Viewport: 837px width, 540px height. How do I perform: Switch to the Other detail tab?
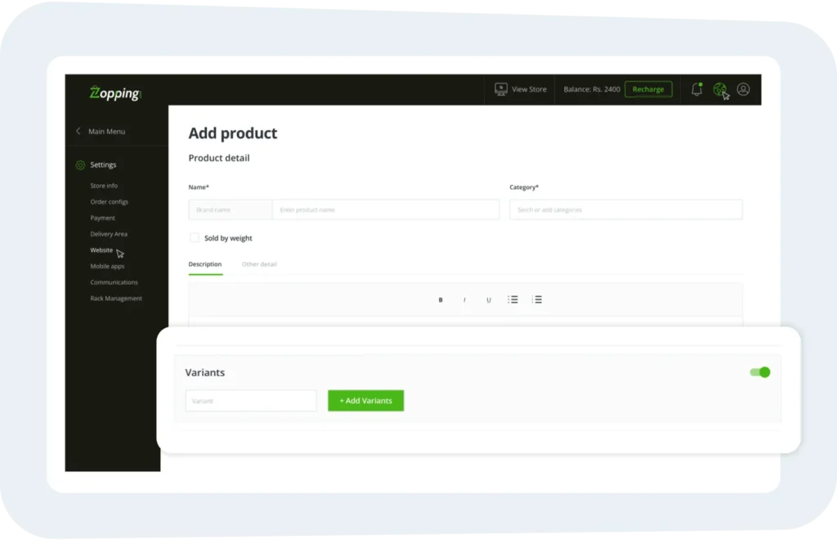[259, 263]
